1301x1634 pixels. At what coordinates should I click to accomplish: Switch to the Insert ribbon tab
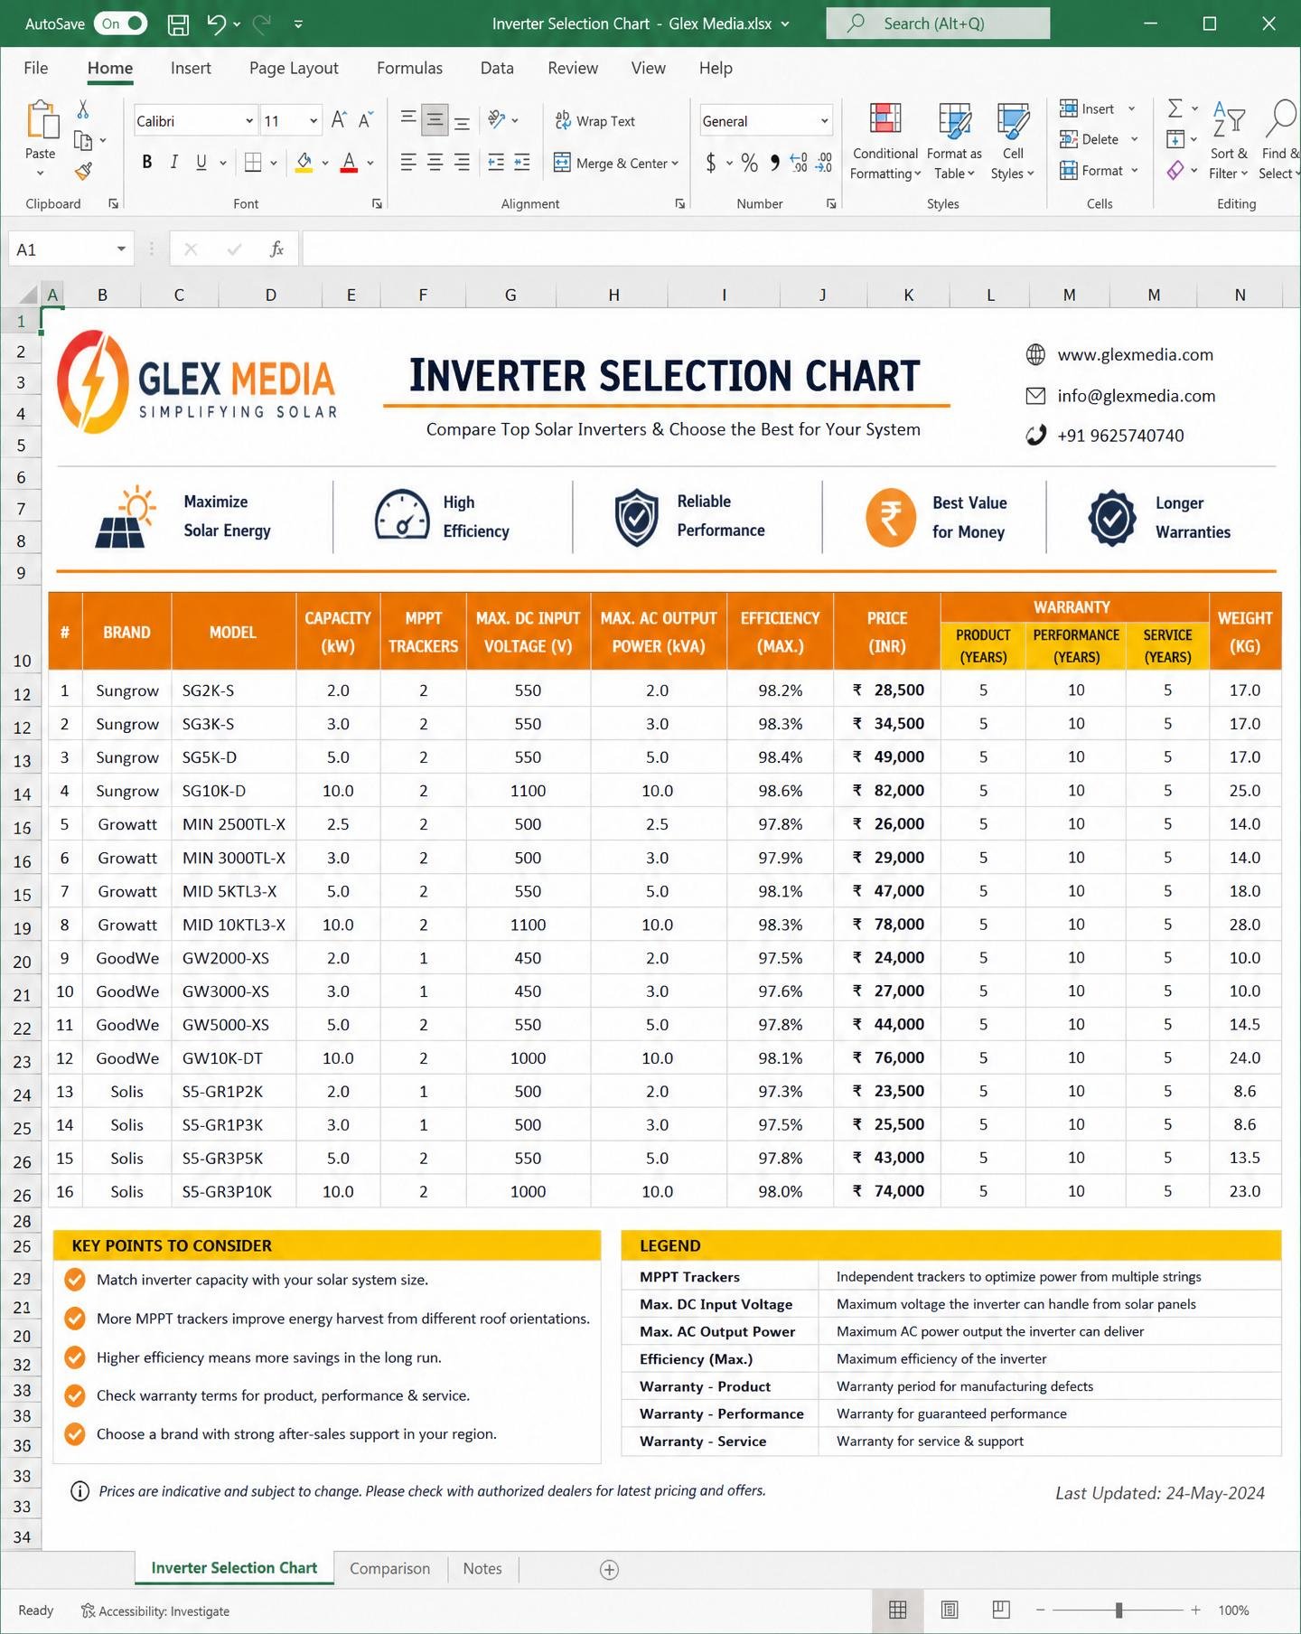(191, 68)
